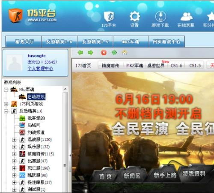Stop loading with the red X icon
The width and height of the screenshot is (214, 193).
[x=104, y=53]
